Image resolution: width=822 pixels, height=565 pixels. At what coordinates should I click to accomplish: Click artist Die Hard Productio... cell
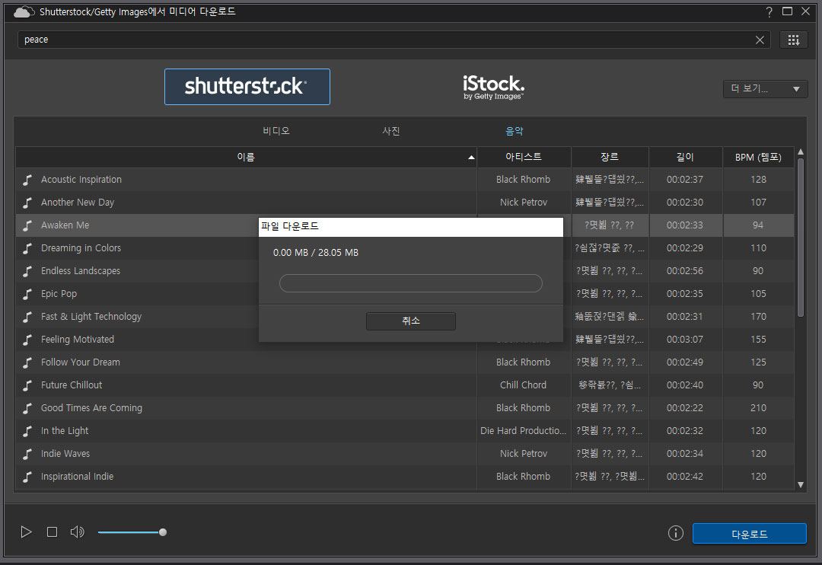523,431
